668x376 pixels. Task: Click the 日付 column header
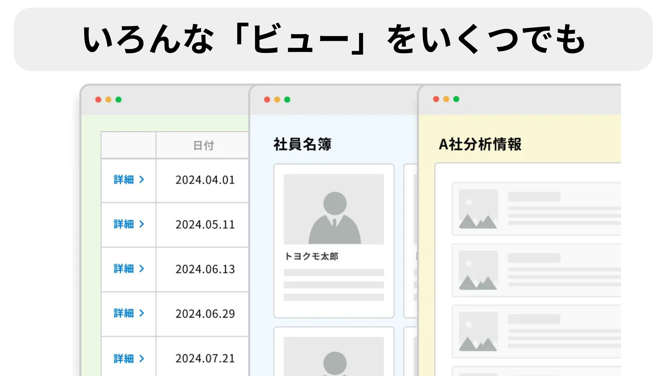click(x=203, y=146)
